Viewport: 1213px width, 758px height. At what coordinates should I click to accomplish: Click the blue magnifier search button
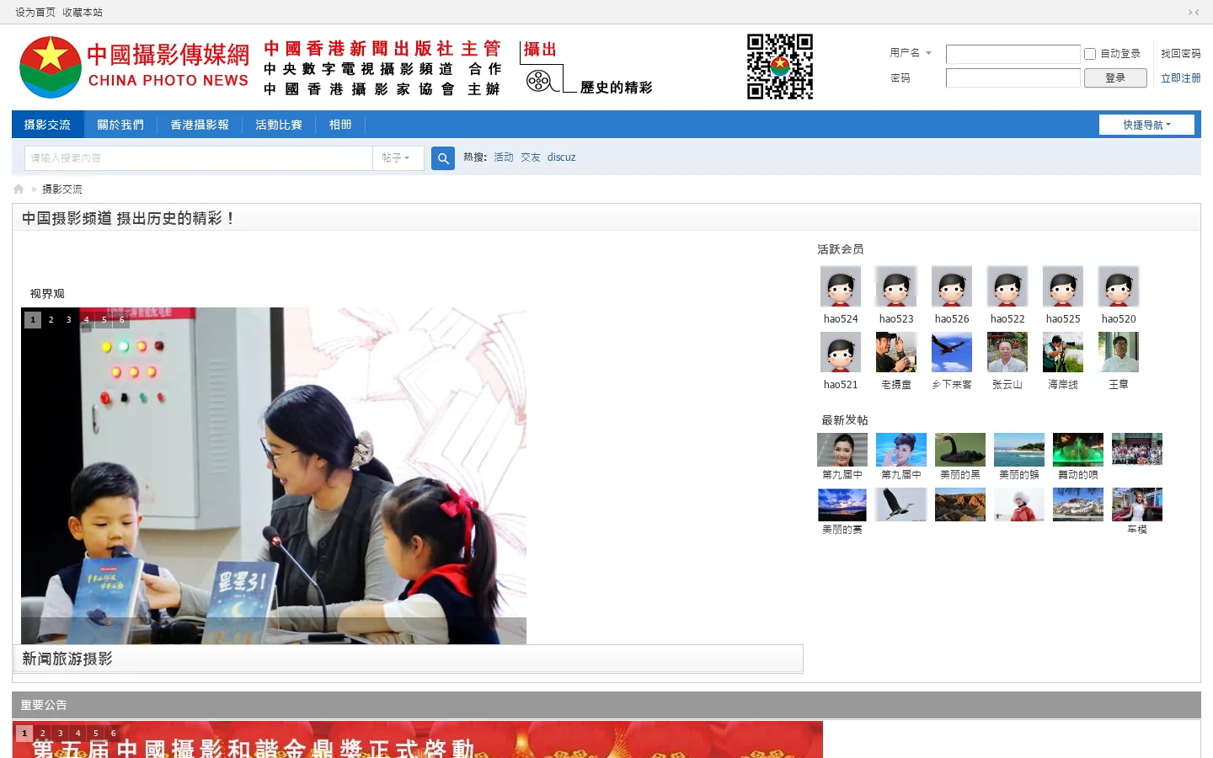[443, 158]
